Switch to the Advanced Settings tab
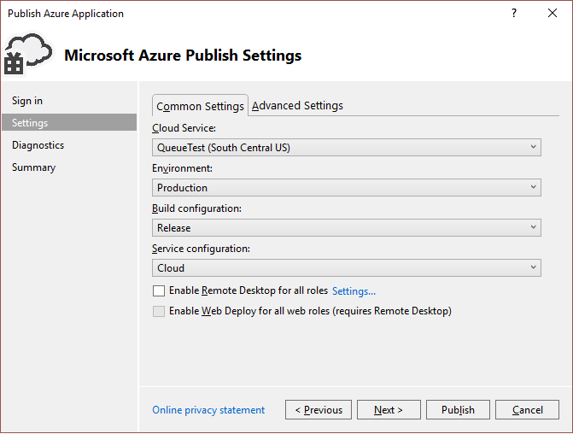 point(297,106)
